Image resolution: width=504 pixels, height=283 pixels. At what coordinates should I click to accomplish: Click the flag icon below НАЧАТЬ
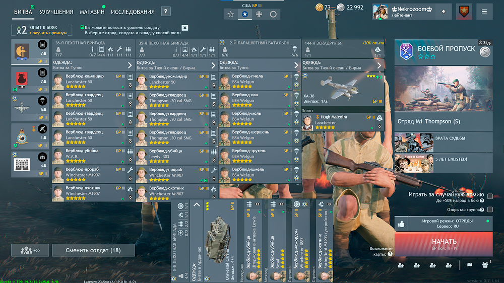tap(468, 265)
